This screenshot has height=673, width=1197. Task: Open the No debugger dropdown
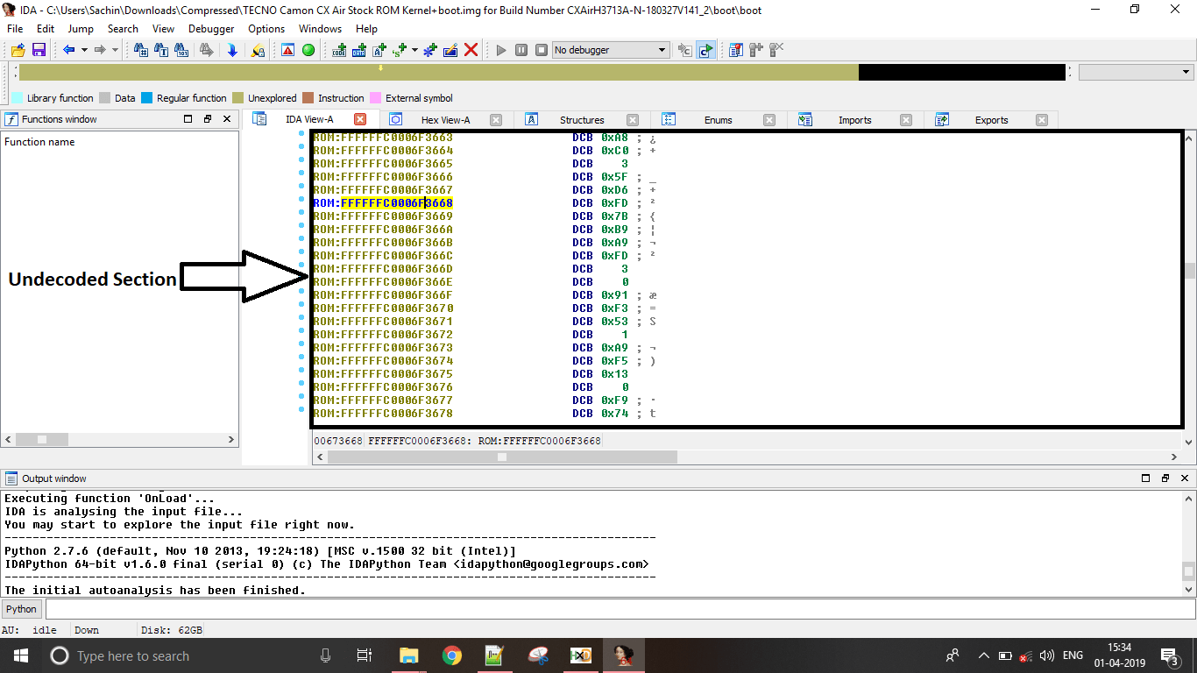click(611, 50)
